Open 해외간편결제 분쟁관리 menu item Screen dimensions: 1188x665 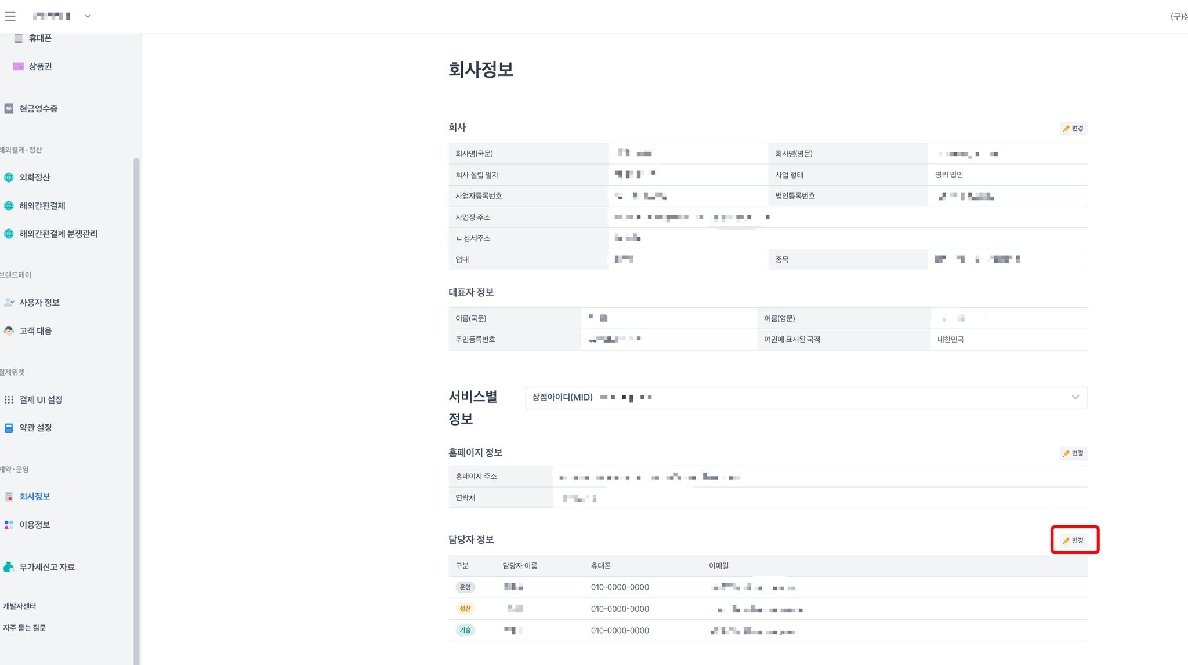point(58,234)
